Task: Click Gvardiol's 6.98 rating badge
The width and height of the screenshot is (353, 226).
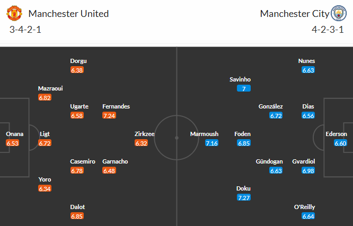Action: (x=308, y=170)
